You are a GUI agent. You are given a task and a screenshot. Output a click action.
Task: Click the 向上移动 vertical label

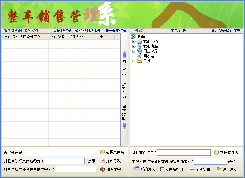point(124,67)
